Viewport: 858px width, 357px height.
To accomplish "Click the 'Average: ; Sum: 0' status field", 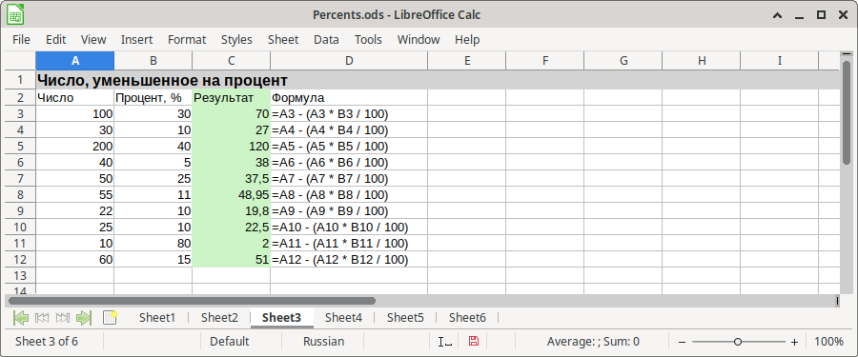I will pyautogui.click(x=593, y=342).
